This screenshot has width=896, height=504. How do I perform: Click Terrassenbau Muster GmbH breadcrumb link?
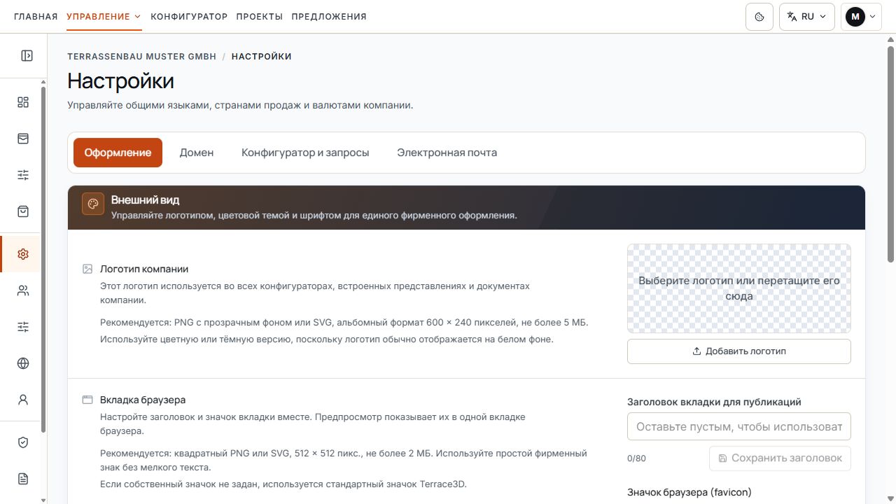[142, 57]
